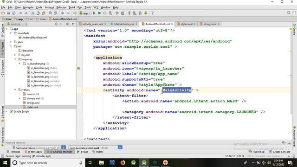
Task: Switch to the MainActivity.java tab
Action: click(124, 24)
